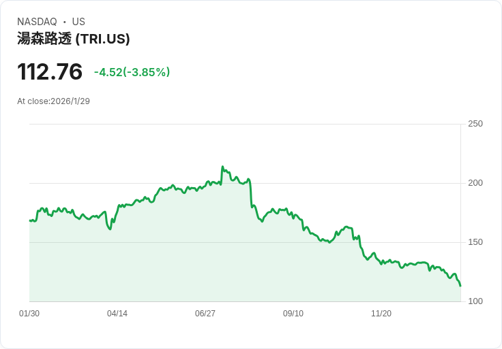Click the 11/20 date on x-axis
Viewport: 502px width, 349px height.
click(381, 314)
